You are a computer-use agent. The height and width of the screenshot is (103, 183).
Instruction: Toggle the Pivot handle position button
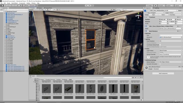[26, 5]
